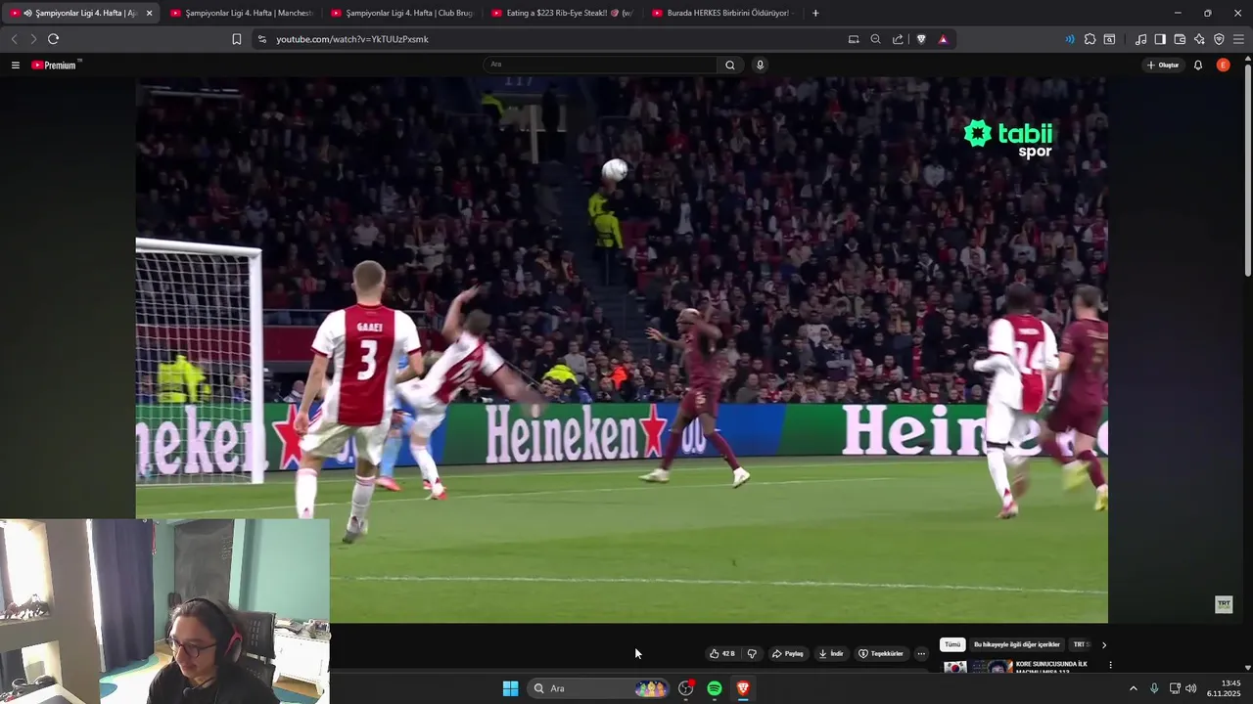Like the video with 42 B likes

coord(722,653)
